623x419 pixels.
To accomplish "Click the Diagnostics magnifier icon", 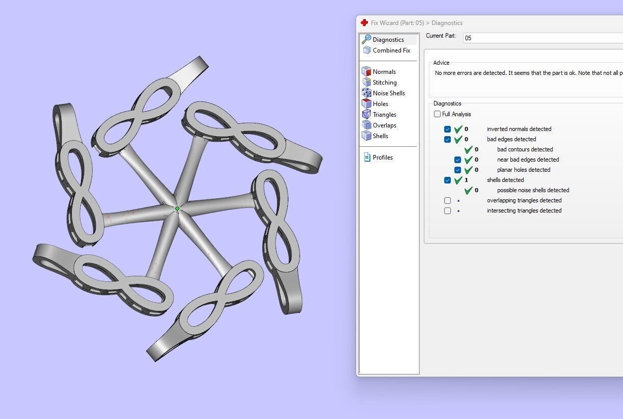I will coord(366,39).
